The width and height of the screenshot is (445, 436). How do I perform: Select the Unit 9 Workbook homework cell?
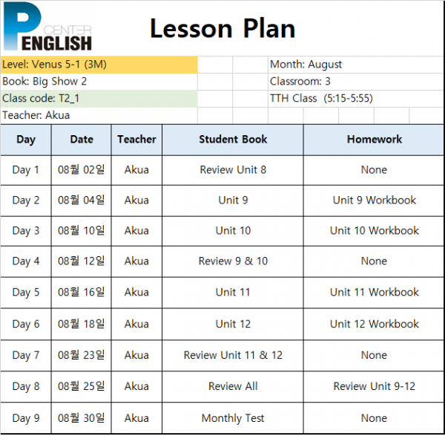tap(374, 201)
